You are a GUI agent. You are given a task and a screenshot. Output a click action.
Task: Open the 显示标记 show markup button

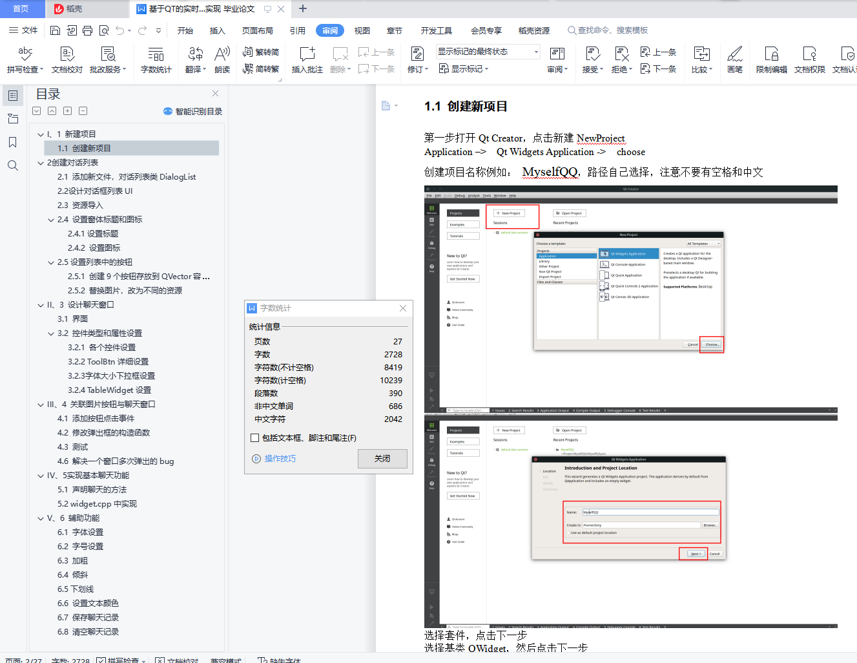click(x=463, y=68)
